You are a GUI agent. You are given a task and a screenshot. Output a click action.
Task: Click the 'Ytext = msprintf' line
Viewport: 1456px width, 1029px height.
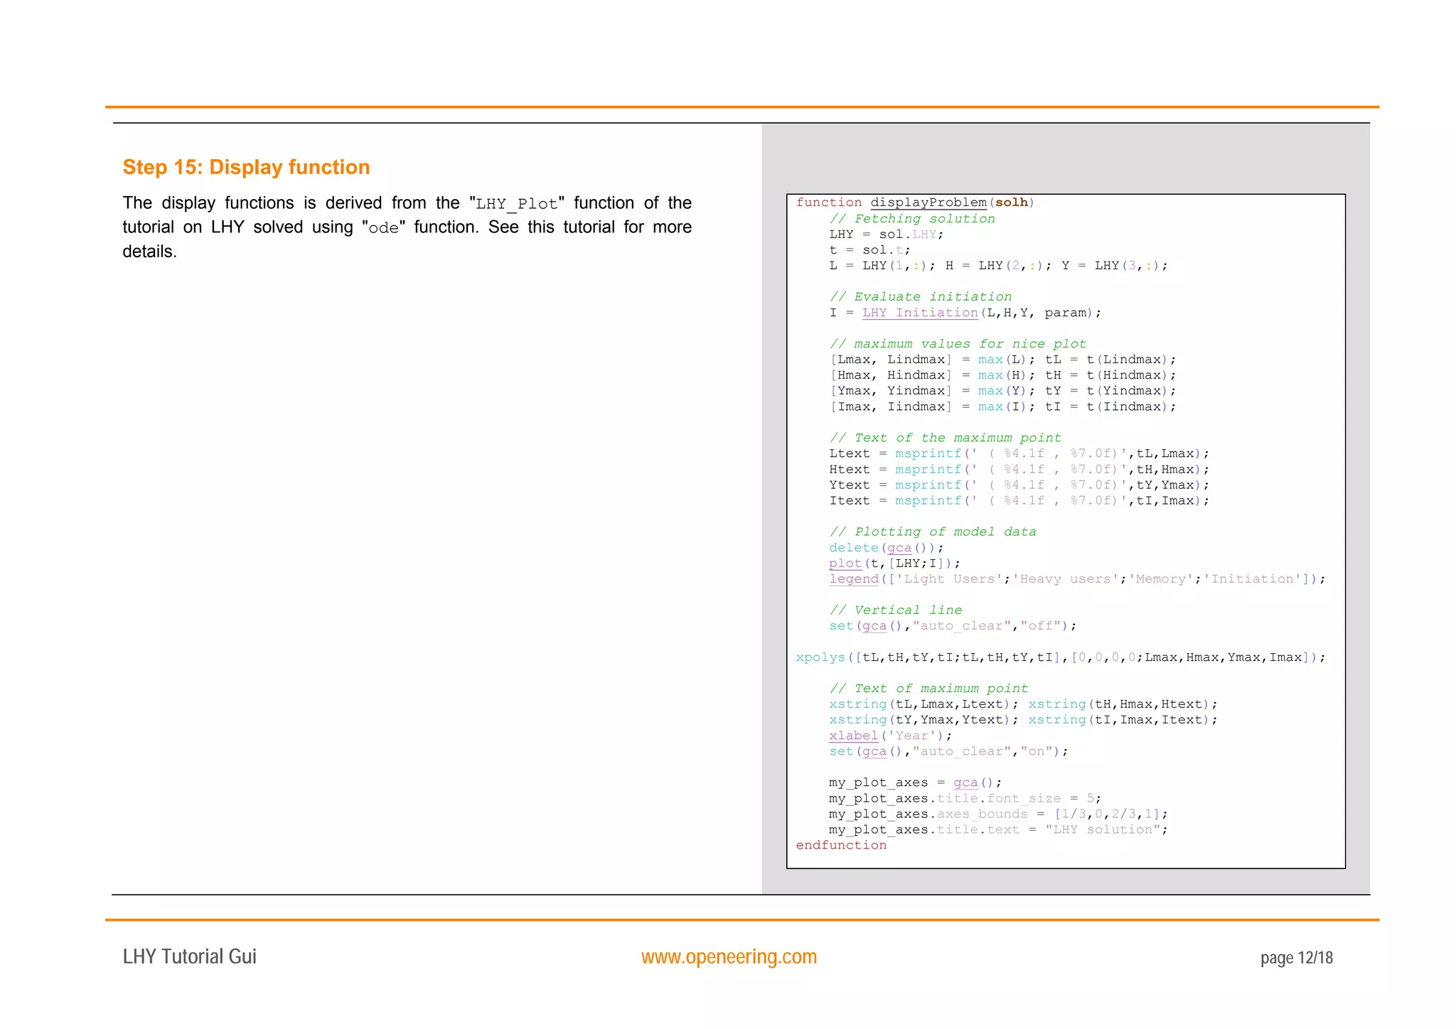coord(1019,485)
